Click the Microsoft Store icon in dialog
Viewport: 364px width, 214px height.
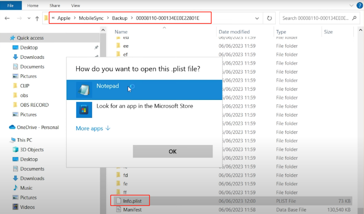point(84,110)
